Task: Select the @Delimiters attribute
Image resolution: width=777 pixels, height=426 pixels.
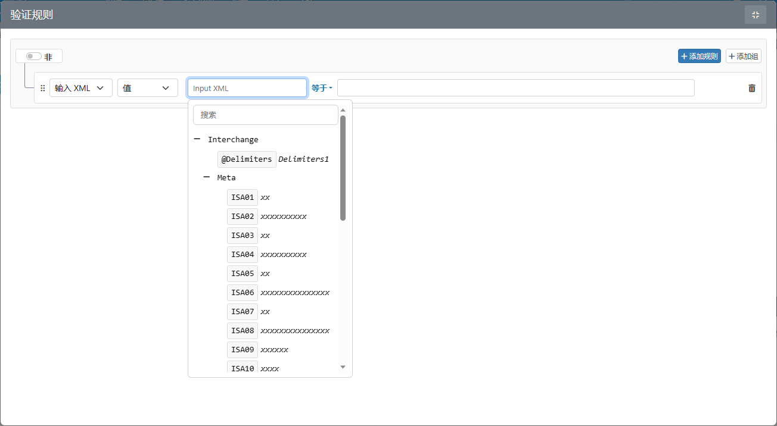Action: pyautogui.click(x=247, y=159)
